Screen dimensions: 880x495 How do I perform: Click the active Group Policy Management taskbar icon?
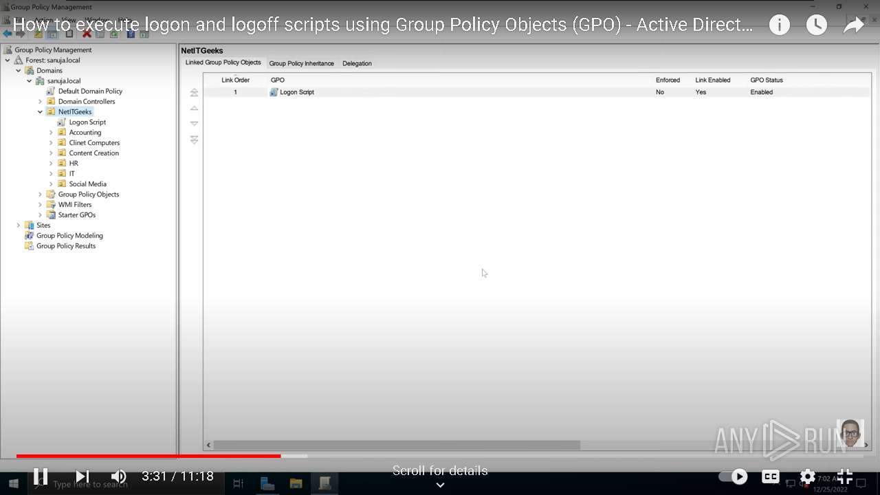pyautogui.click(x=324, y=484)
